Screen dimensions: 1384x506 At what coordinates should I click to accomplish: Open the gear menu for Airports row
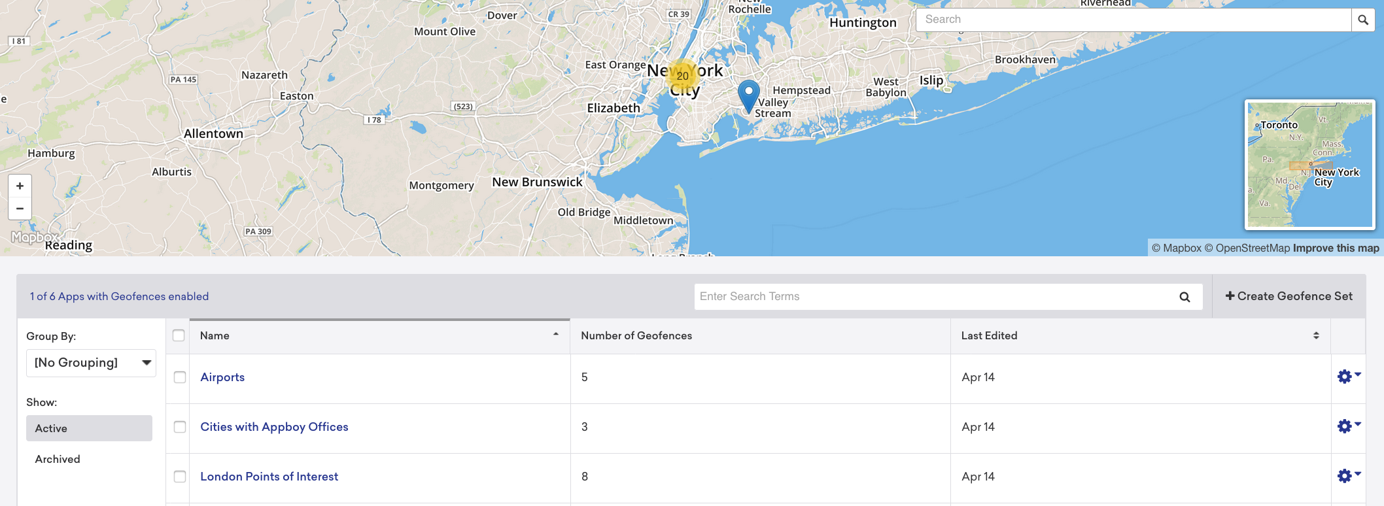click(1349, 377)
